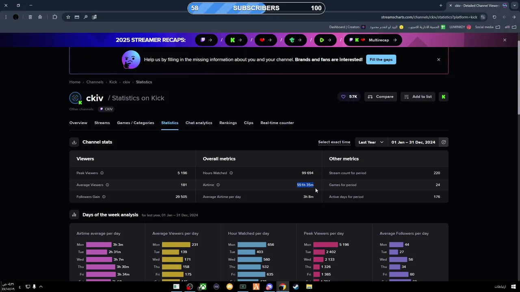
Task: Click info icon next to Airtime
Action: click(218, 185)
